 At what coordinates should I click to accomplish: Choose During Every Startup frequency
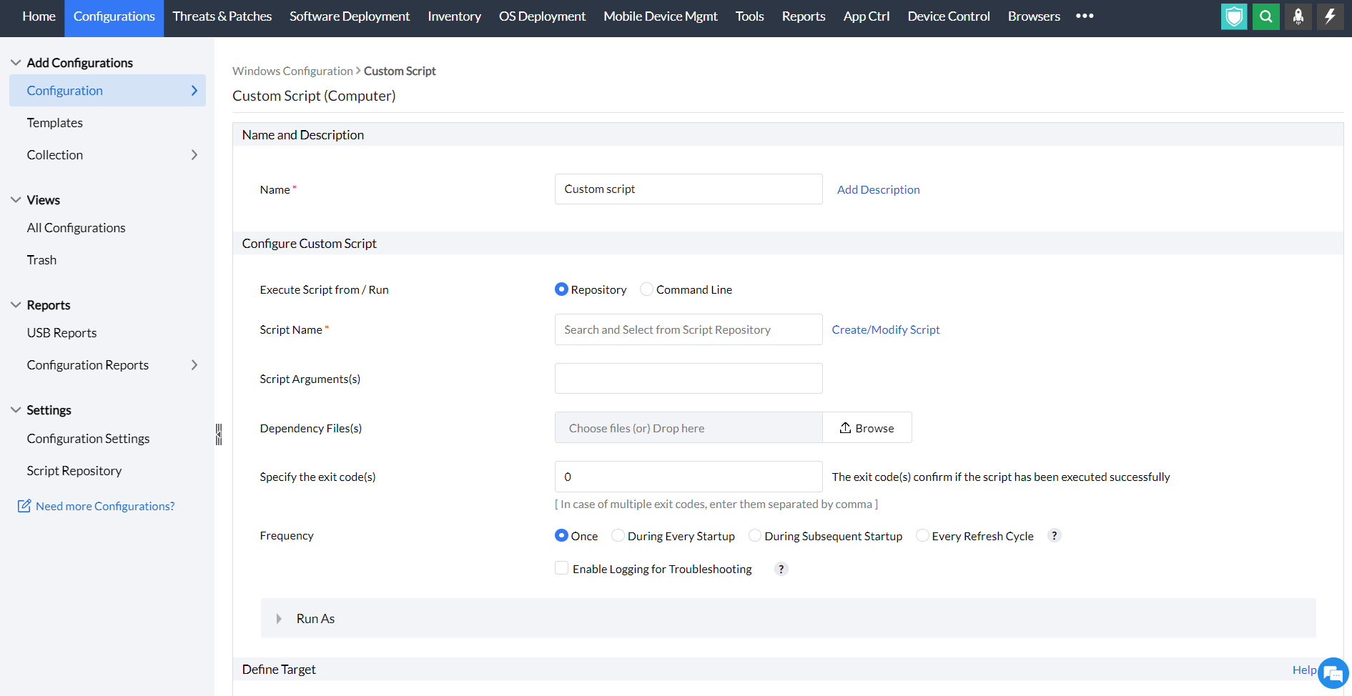tap(618, 536)
